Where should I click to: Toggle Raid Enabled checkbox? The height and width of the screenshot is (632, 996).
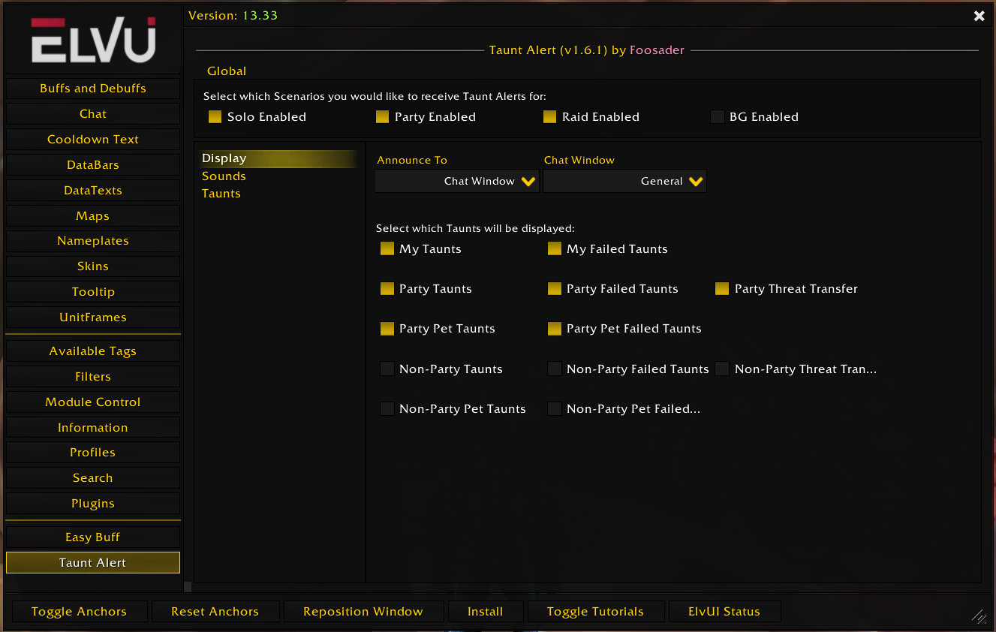pyautogui.click(x=550, y=116)
